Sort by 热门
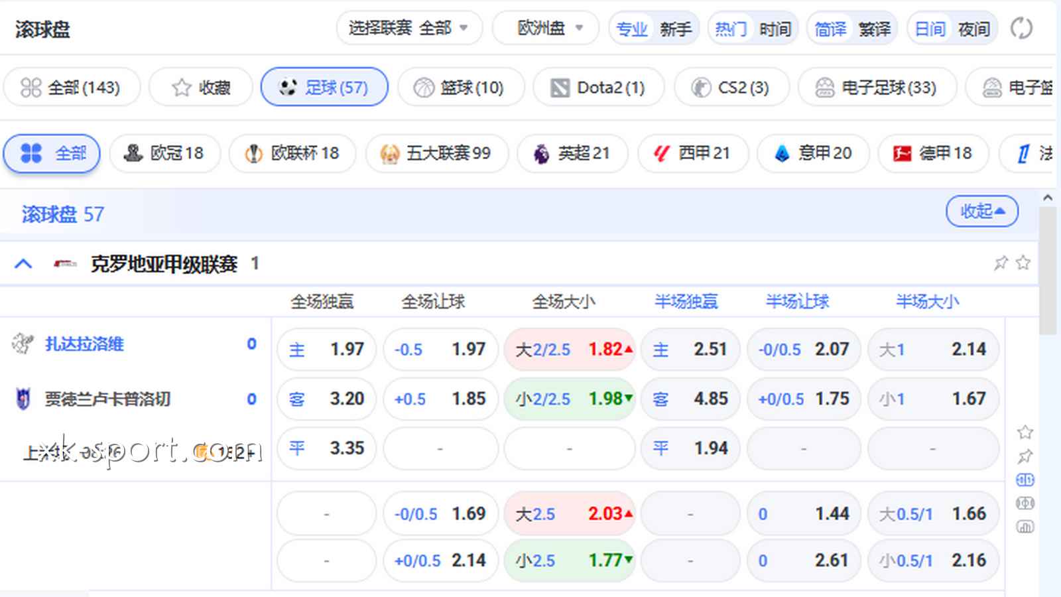This screenshot has height=597, width=1061. coord(731,29)
